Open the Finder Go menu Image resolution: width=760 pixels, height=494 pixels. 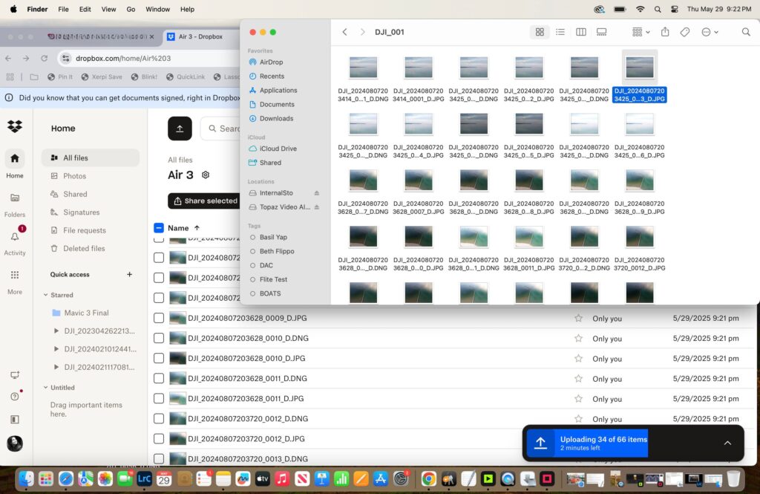tap(131, 9)
